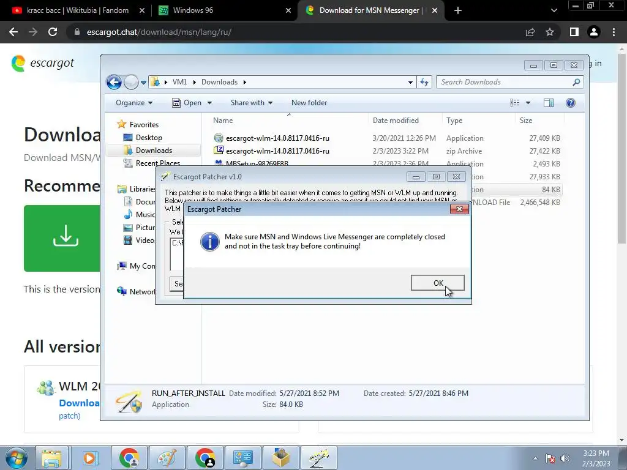Image resolution: width=627 pixels, height=470 pixels.
Task: Open Network in the navigation pane
Action: coord(136,292)
